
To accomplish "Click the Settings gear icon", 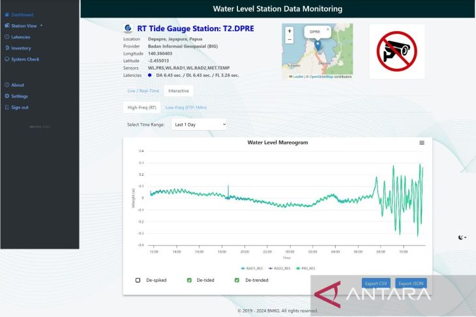I will tap(7, 96).
